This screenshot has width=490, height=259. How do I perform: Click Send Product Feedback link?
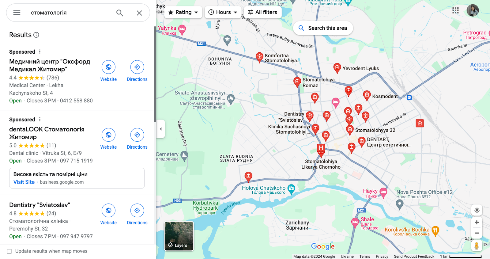coord(414,257)
